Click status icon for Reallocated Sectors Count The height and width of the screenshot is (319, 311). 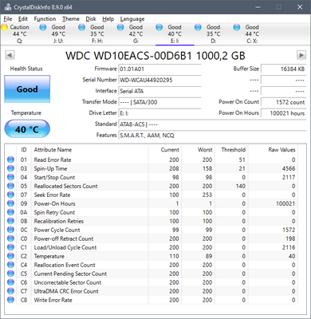click(10, 186)
